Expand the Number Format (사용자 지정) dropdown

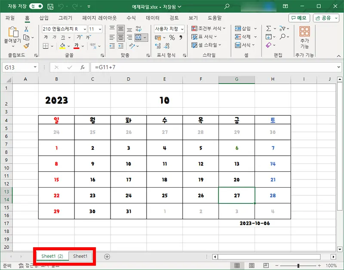click(182, 29)
